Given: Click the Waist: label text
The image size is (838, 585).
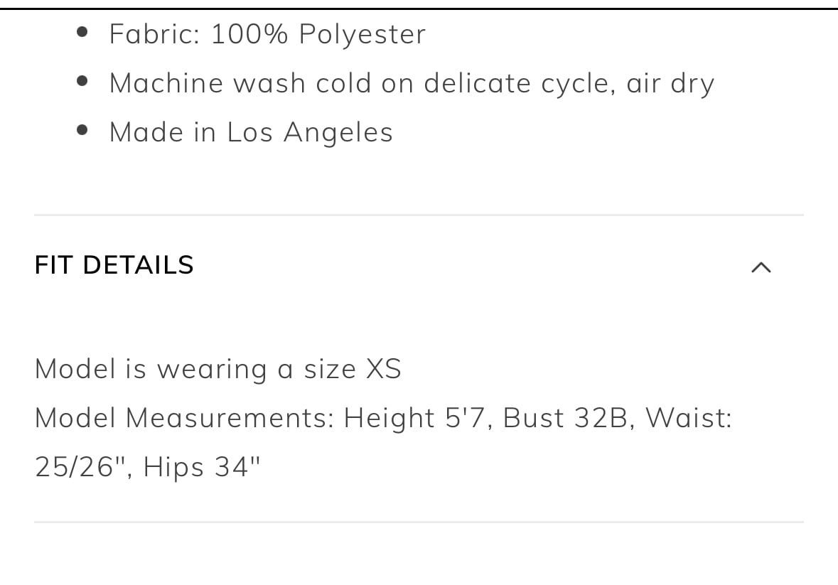Looking at the screenshot, I should tap(689, 418).
